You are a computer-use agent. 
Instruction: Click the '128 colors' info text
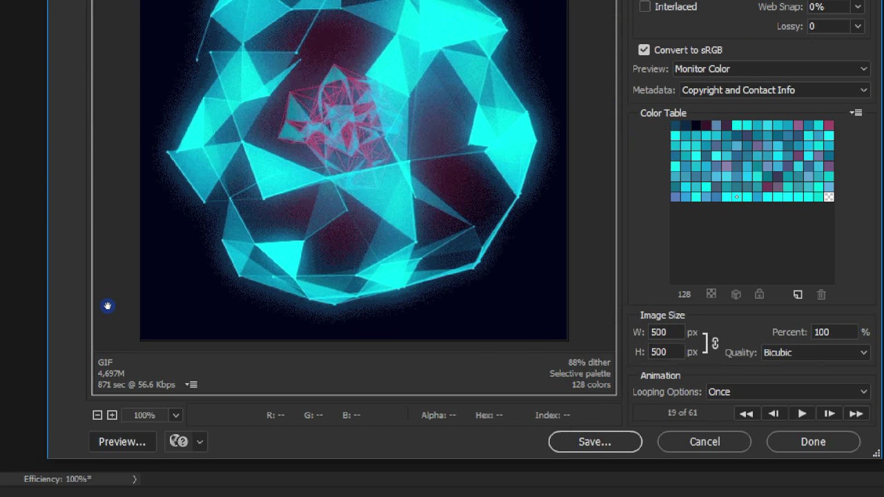tap(591, 384)
